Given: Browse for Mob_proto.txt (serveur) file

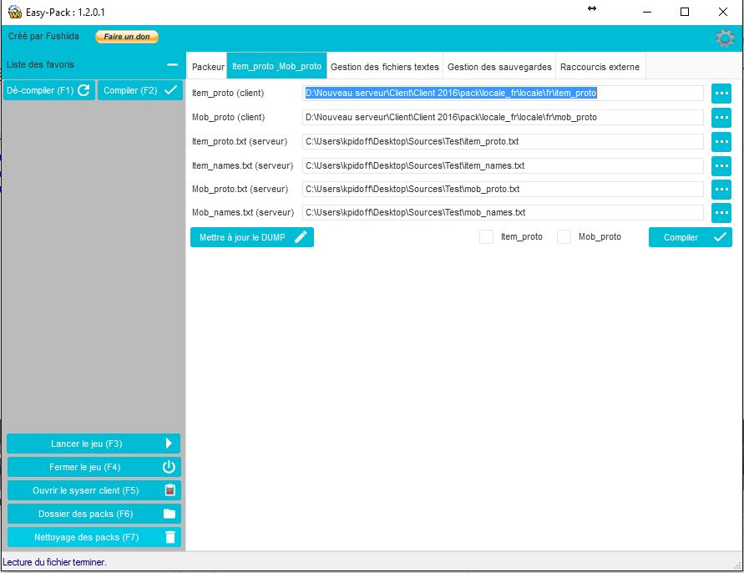Looking at the screenshot, I should 721,189.
